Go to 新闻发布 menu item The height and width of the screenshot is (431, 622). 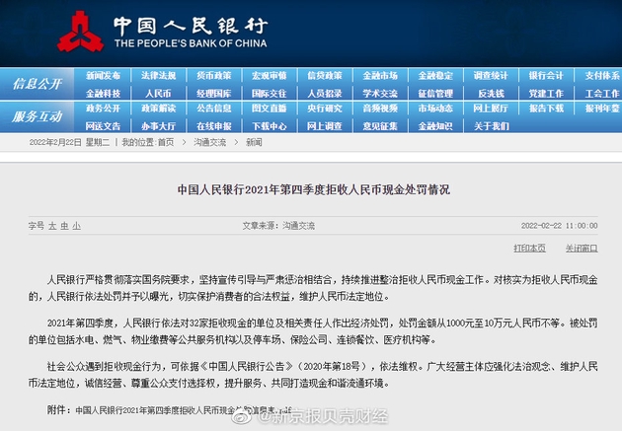pyautogui.click(x=103, y=76)
